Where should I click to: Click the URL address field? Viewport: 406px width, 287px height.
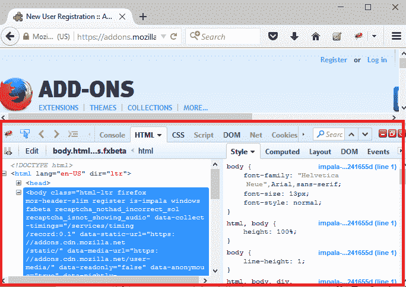tap(116, 37)
